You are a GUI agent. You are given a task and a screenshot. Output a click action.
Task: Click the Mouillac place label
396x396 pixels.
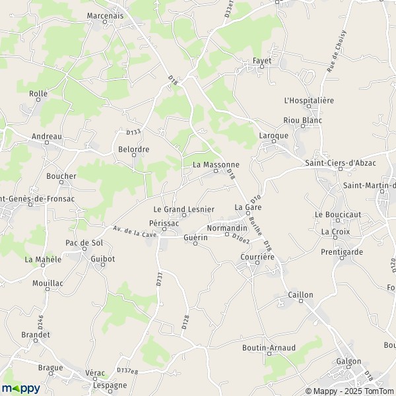pyautogui.click(x=48, y=283)
